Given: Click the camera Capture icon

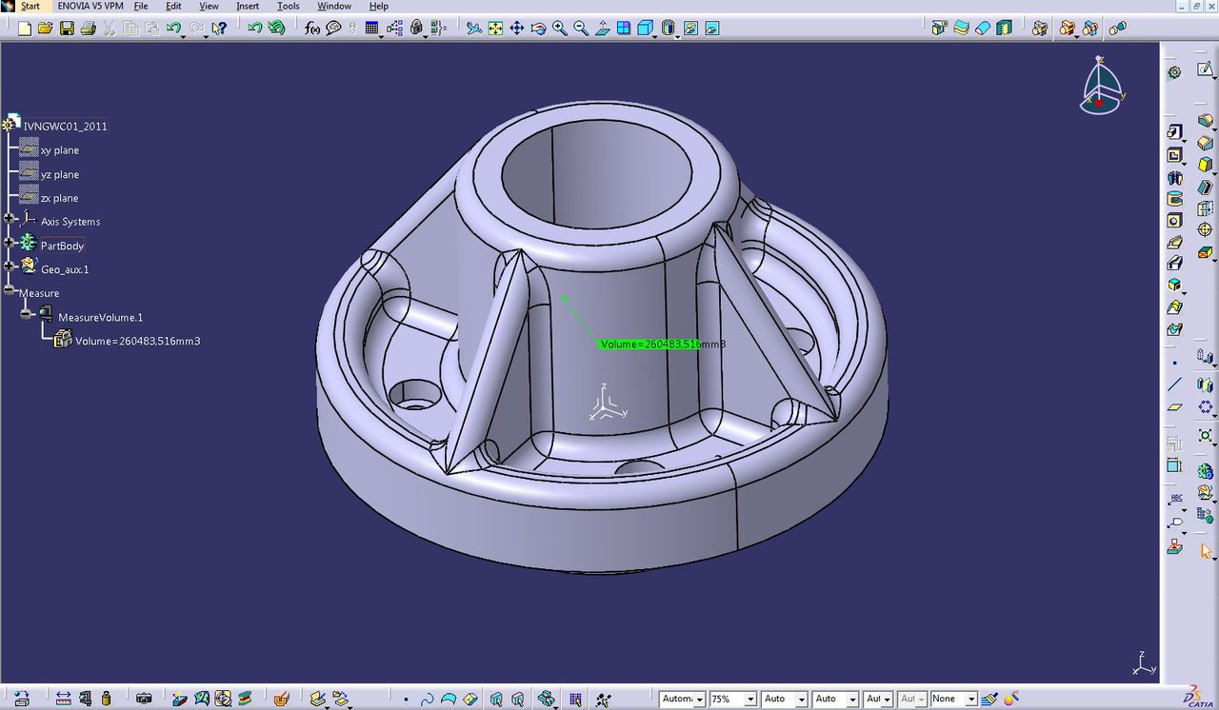Looking at the screenshot, I should click(x=144, y=699).
